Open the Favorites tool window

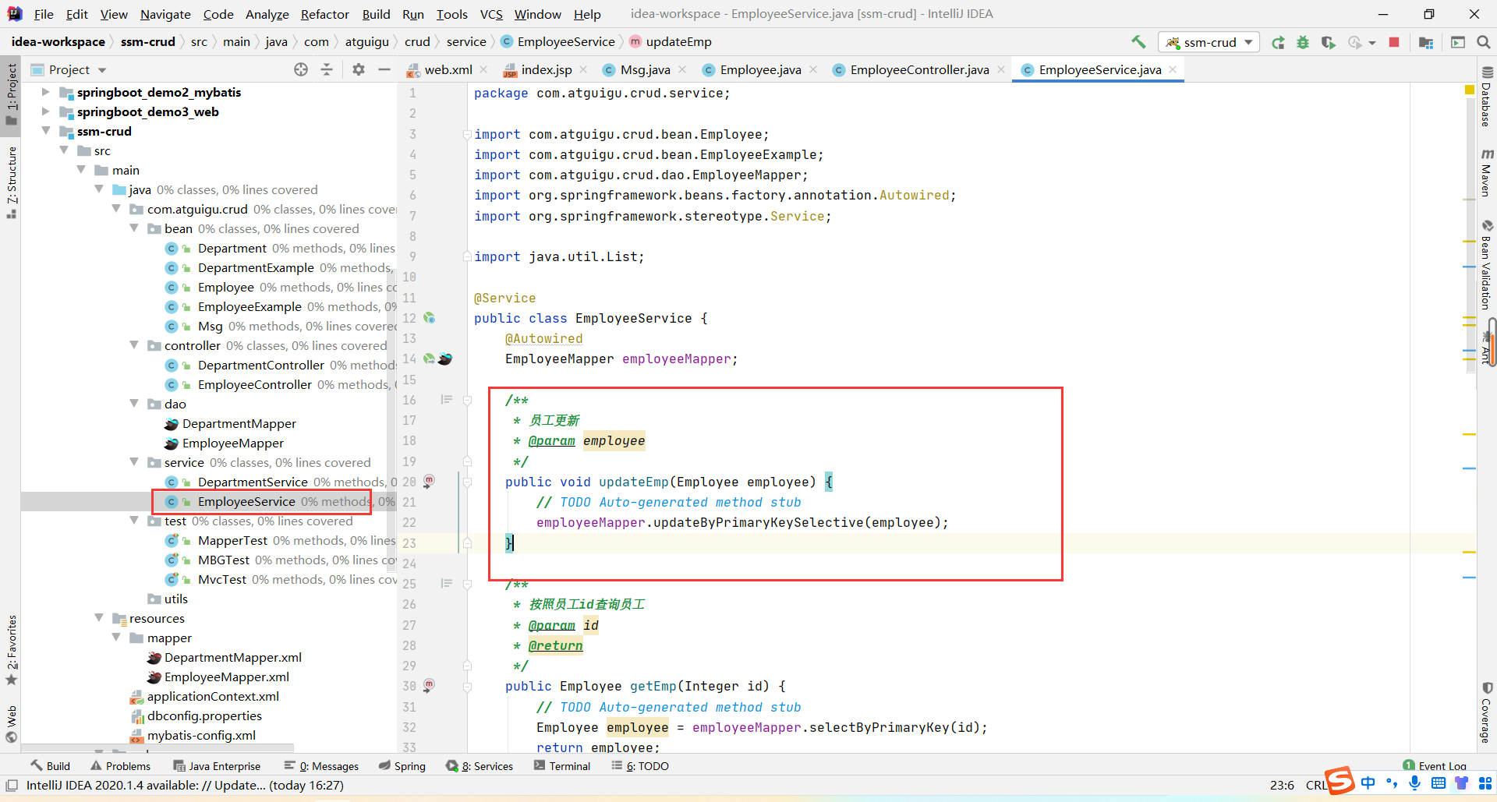coord(11,650)
